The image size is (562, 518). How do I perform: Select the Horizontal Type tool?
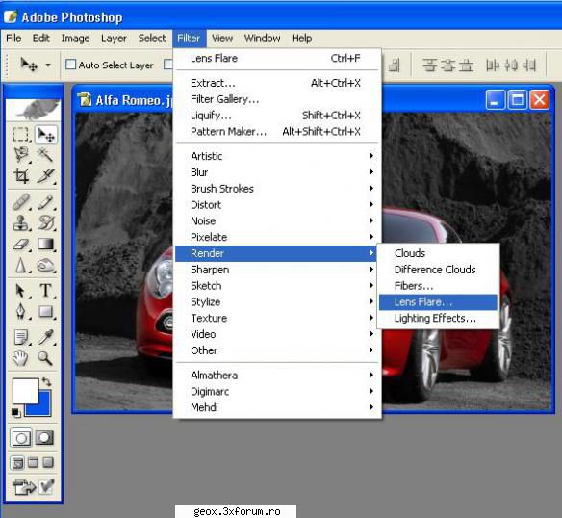click(x=45, y=290)
